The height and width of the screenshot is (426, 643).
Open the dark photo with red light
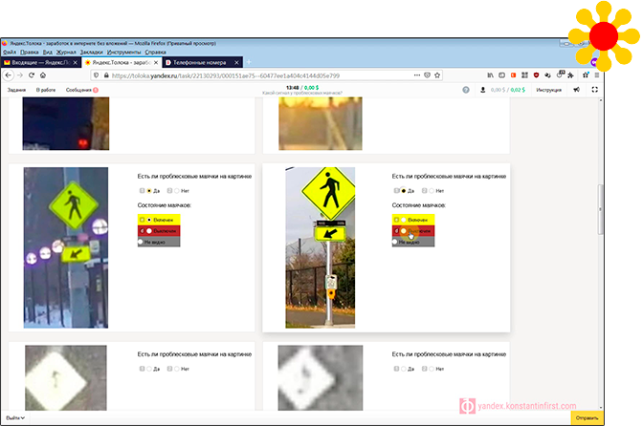point(66,123)
